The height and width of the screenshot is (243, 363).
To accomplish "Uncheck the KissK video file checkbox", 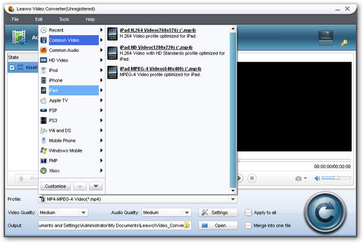I will (12, 67).
